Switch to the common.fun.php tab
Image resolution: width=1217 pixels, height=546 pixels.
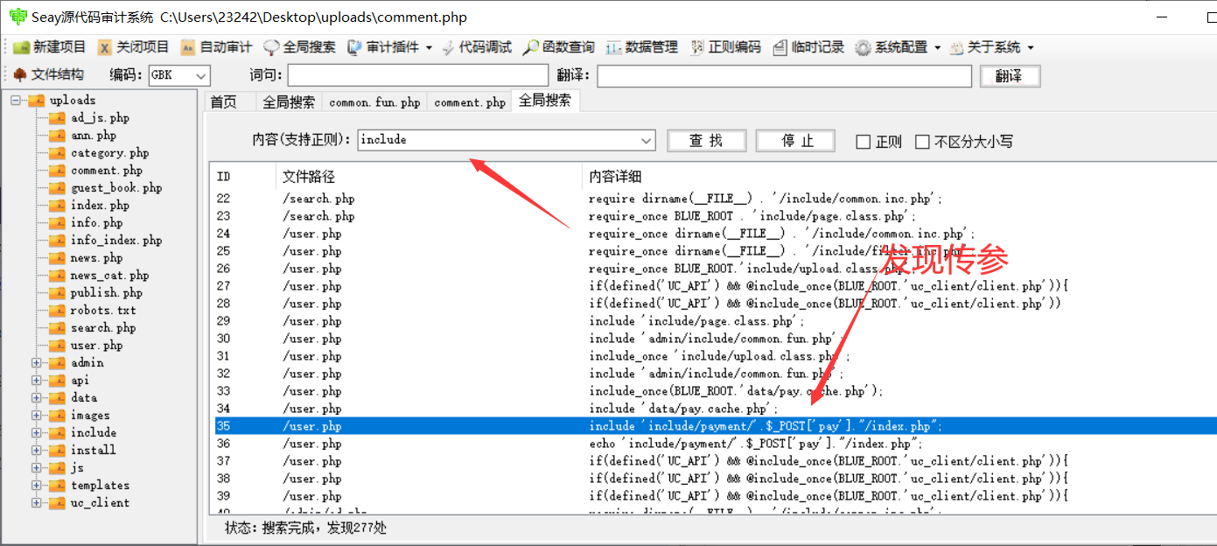374,102
